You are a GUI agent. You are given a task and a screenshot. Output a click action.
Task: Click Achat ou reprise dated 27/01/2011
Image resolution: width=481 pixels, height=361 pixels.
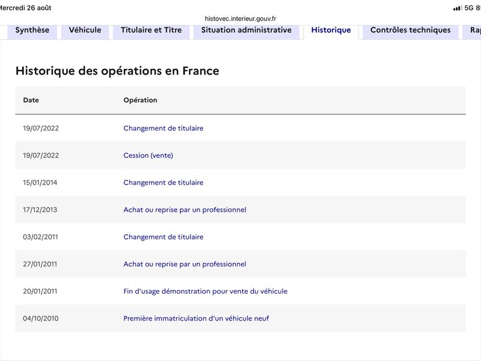pyautogui.click(x=185, y=264)
